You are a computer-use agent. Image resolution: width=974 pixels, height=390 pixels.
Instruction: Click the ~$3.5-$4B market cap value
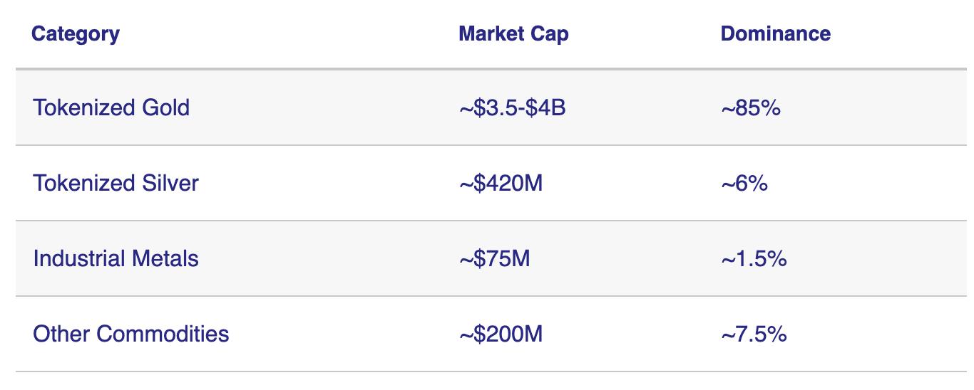[x=512, y=108]
